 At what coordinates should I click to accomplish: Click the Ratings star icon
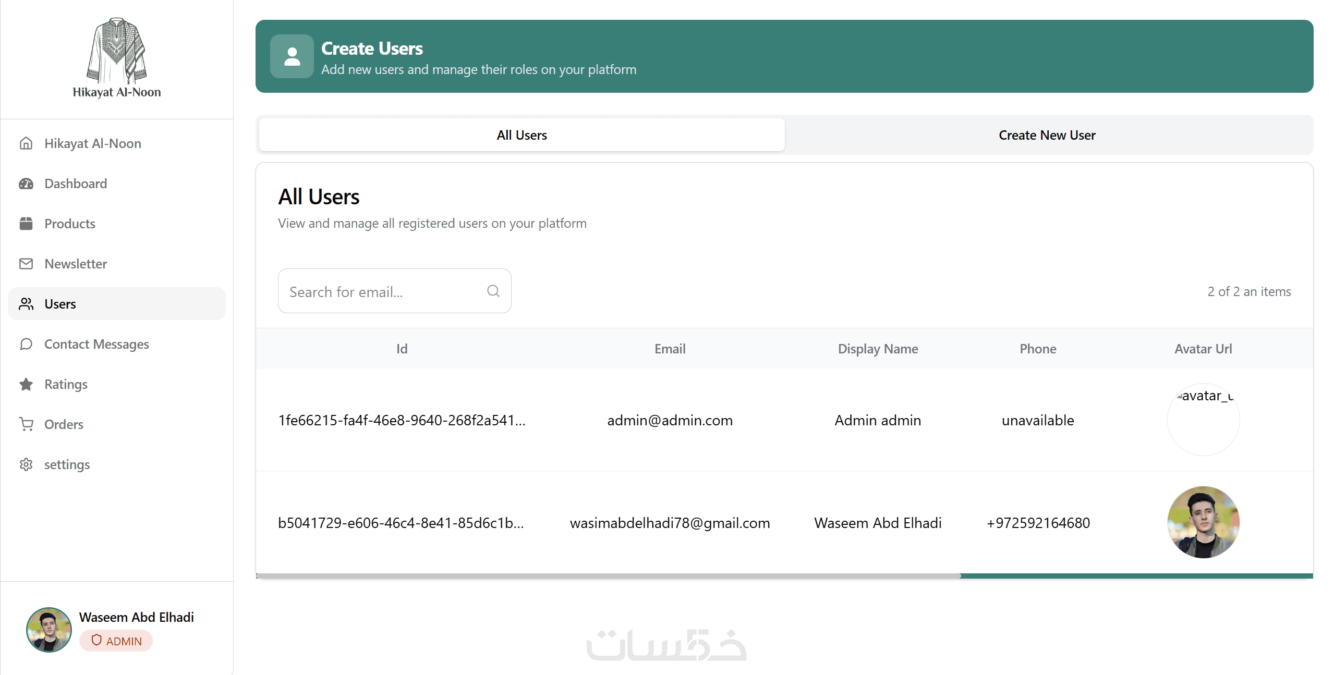[x=26, y=384]
